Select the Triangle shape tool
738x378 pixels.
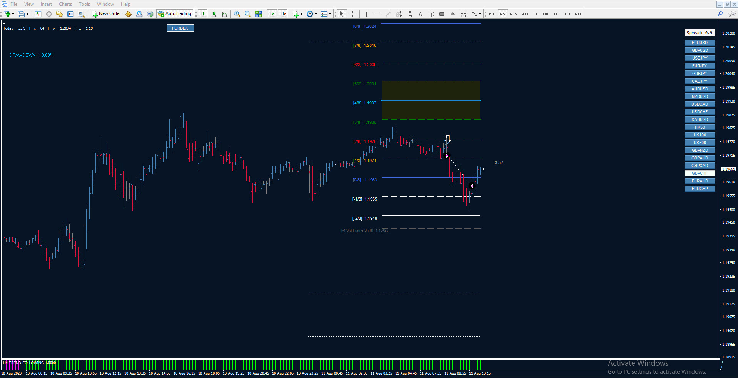(453, 14)
